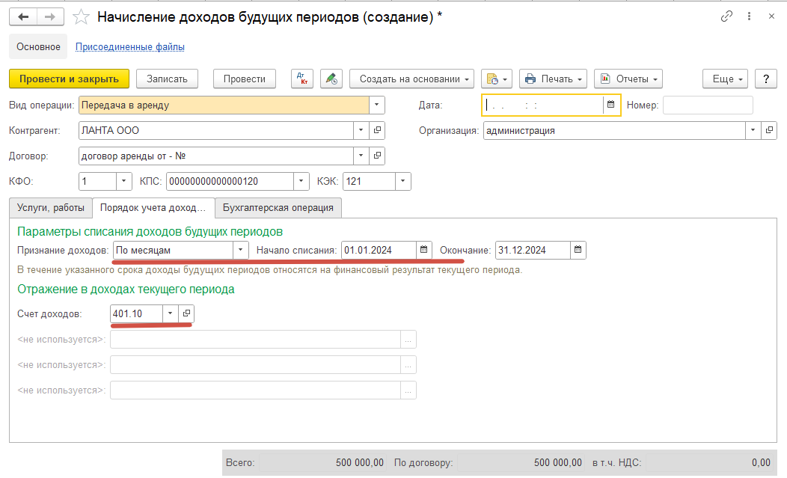Image resolution: width=787 pixels, height=478 pixels.
Task: Click Счет доходов field 401.10
Action: pos(136,314)
